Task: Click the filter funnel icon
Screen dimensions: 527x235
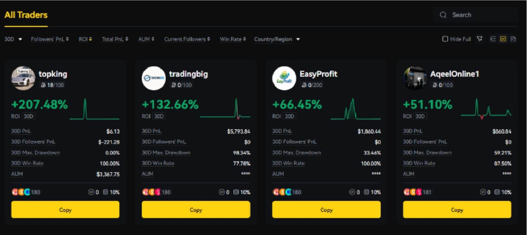Action: (480, 39)
